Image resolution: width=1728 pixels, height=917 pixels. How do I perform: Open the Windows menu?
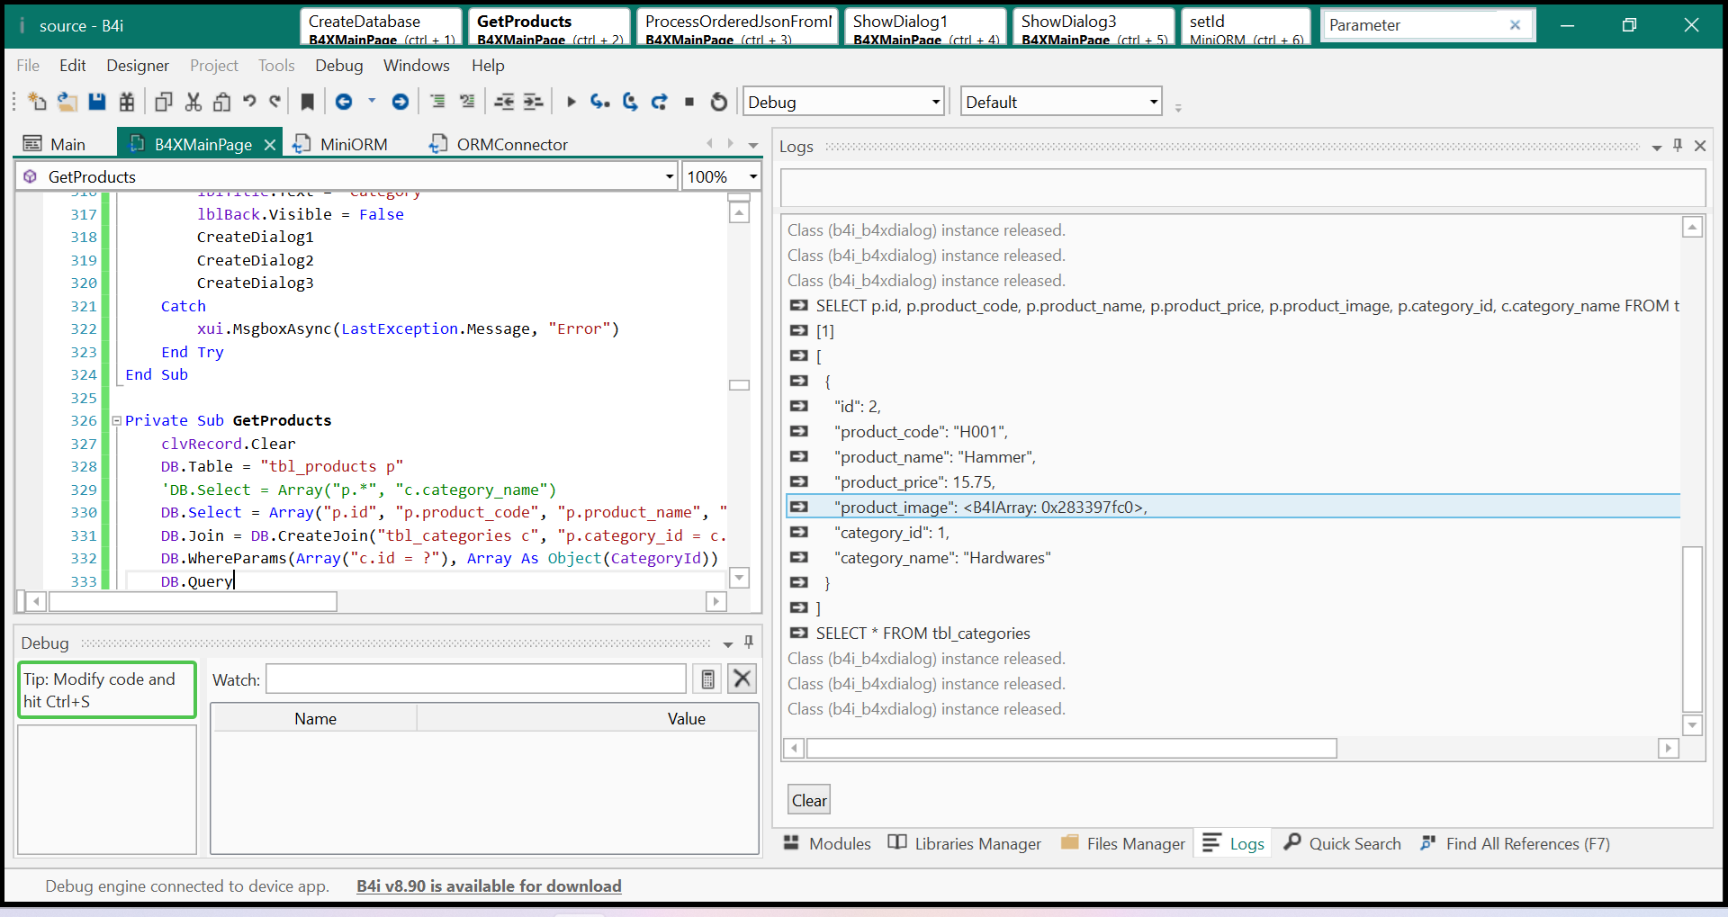click(417, 66)
